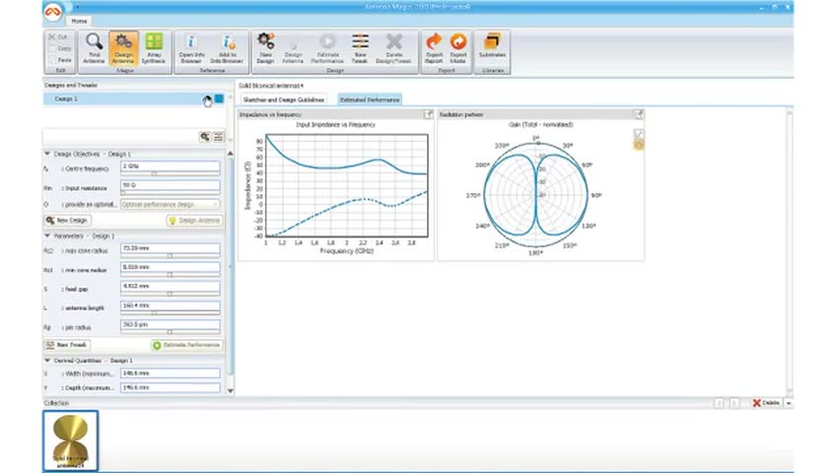This screenshot has height=473, width=836.
Task: Click the max cone radius slider
Action: 171,255
